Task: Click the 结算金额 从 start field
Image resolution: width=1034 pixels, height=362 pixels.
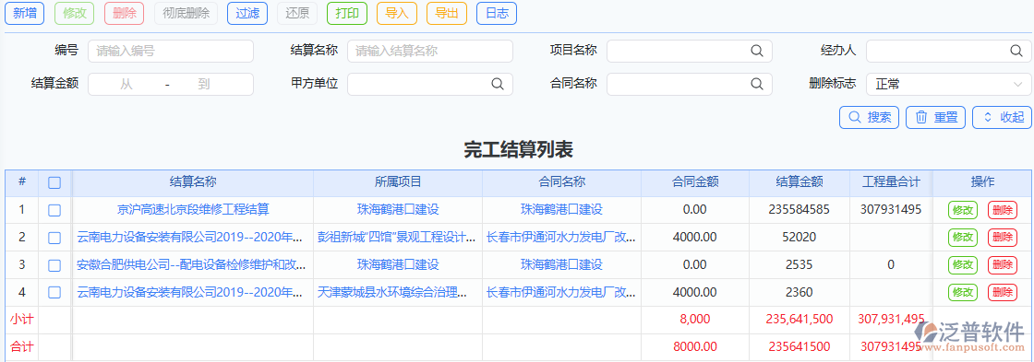Action: click(x=126, y=84)
